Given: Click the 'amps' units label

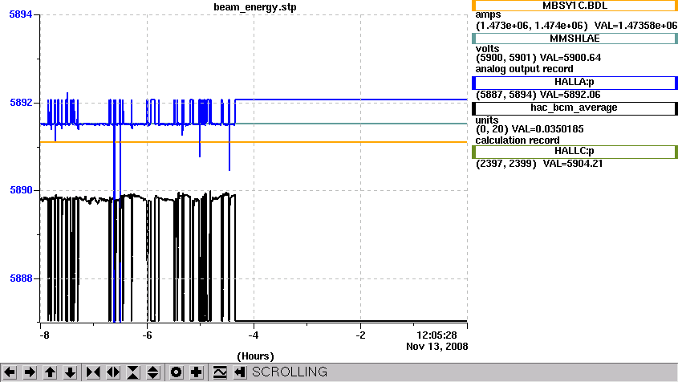Looking at the screenshot, I should [488, 14].
